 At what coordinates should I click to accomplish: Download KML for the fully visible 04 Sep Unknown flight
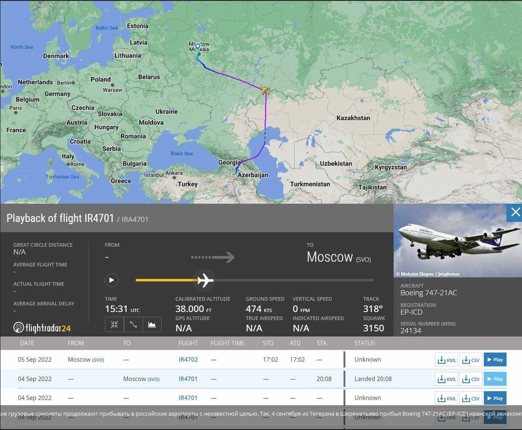447,398
